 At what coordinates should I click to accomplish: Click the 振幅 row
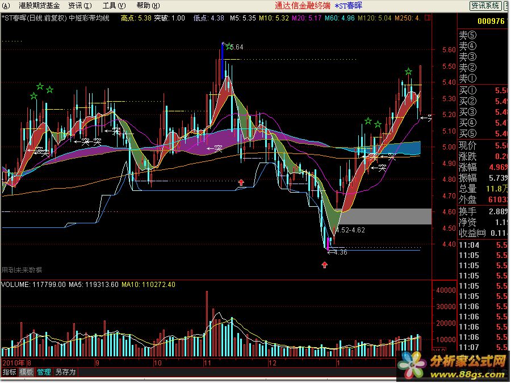pyautogui.click(x=483, y=178)
